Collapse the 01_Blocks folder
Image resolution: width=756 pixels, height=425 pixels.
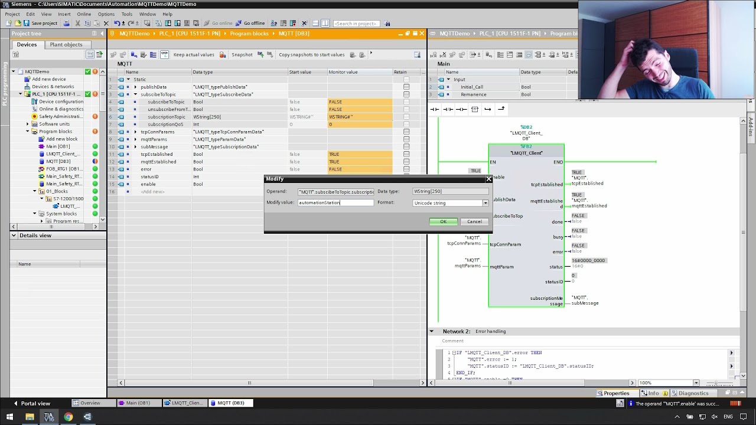[34, 191]
